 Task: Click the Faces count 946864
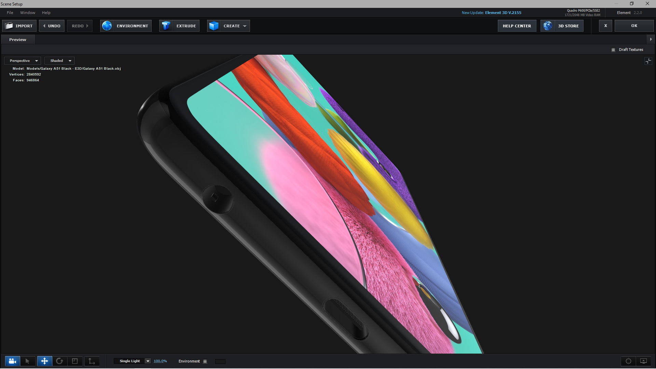point(33,80)
